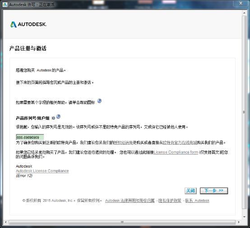Click the horizontal scrollbar thumb
This screenshot has height=228, width=250.
[122, 222]
